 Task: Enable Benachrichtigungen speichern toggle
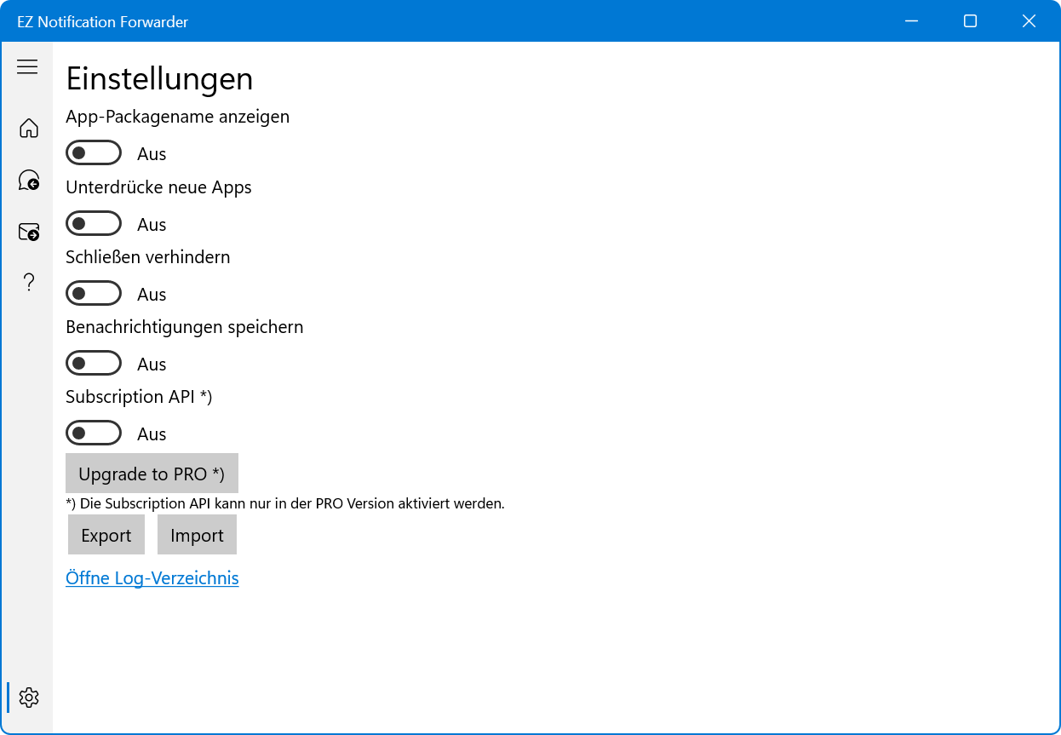(x=94, y=364)
